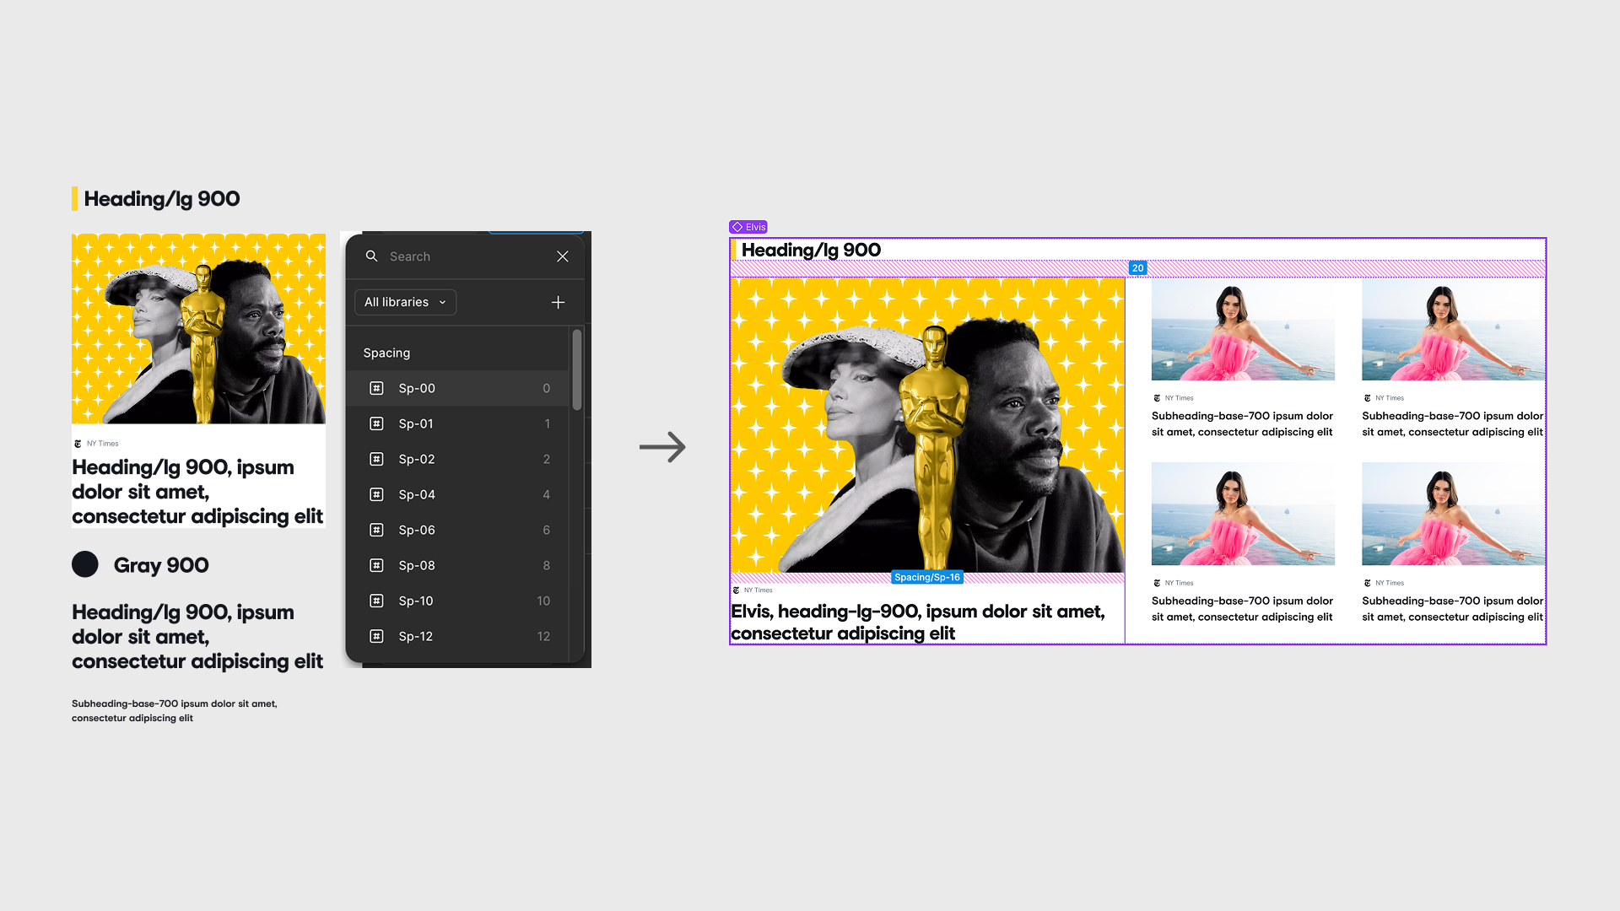Image resolution: width=1620 pixels, height=911 pixels.
Task: Select the Elvis component label
Action: click(x=755, y=227)
